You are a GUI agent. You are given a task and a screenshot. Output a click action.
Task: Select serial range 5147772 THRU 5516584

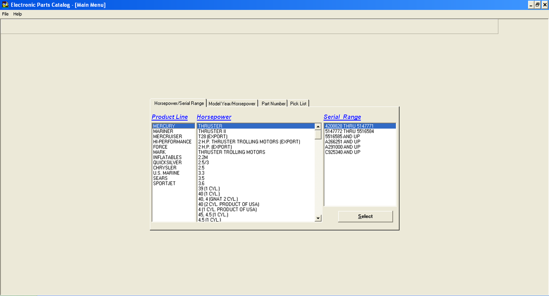360,131
